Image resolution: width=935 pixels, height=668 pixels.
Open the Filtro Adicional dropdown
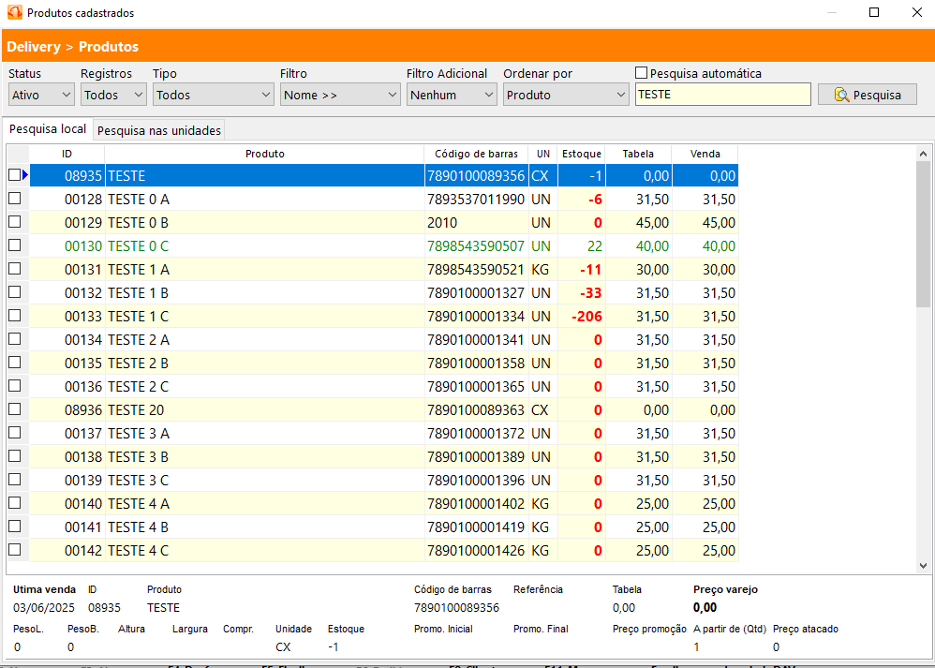451,95
